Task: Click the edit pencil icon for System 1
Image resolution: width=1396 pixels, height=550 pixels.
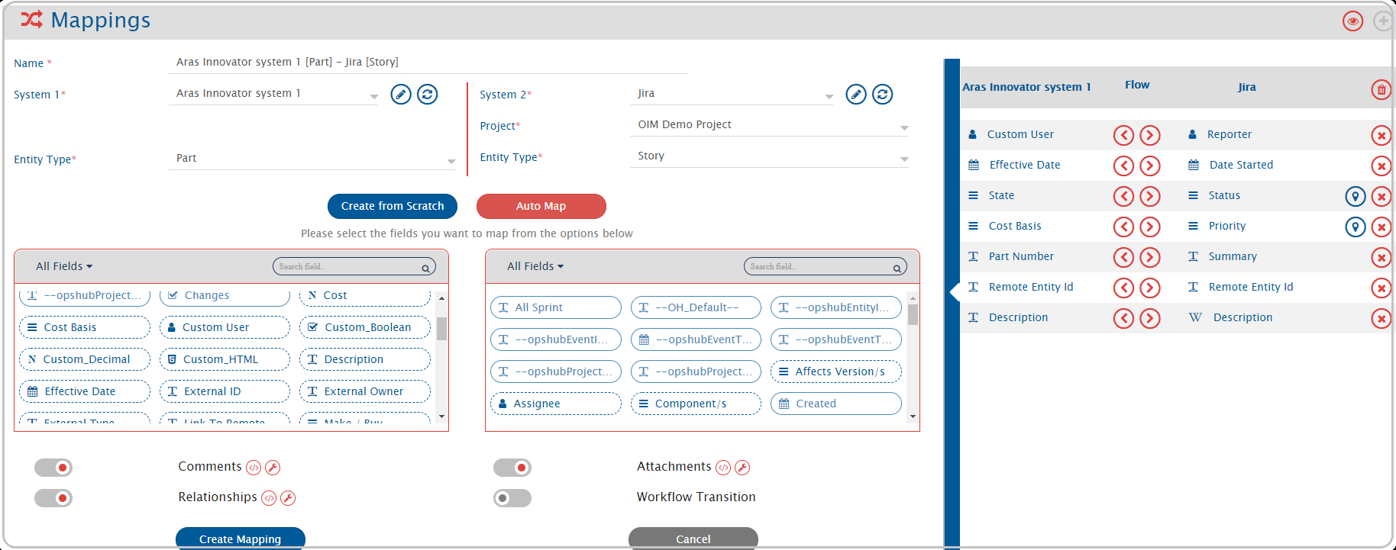Action: click(401, 95)
